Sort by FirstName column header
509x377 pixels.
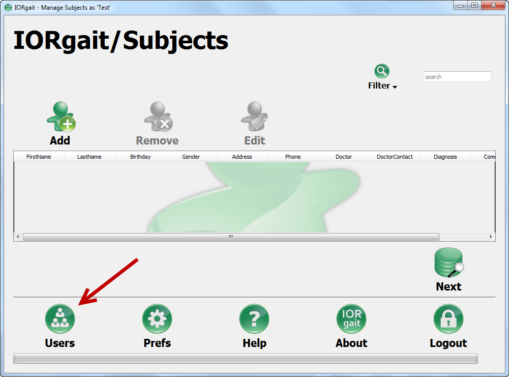39,157
